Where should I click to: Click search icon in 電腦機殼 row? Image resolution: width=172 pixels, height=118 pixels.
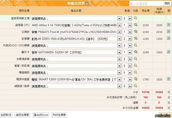pos(135,72)
